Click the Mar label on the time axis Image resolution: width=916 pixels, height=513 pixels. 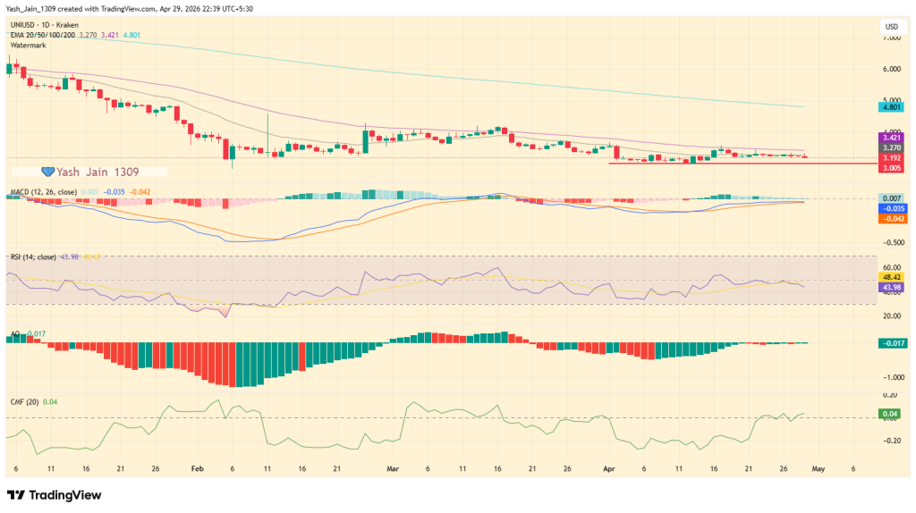click(x=392, y=467)
